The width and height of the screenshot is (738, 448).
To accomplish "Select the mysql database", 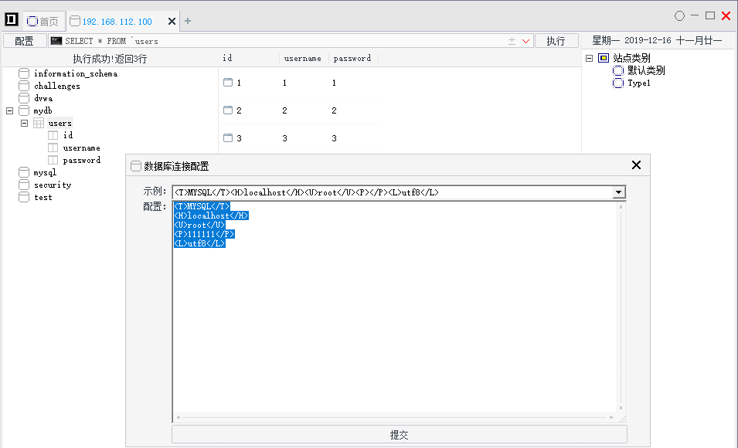I will (45, 173).
